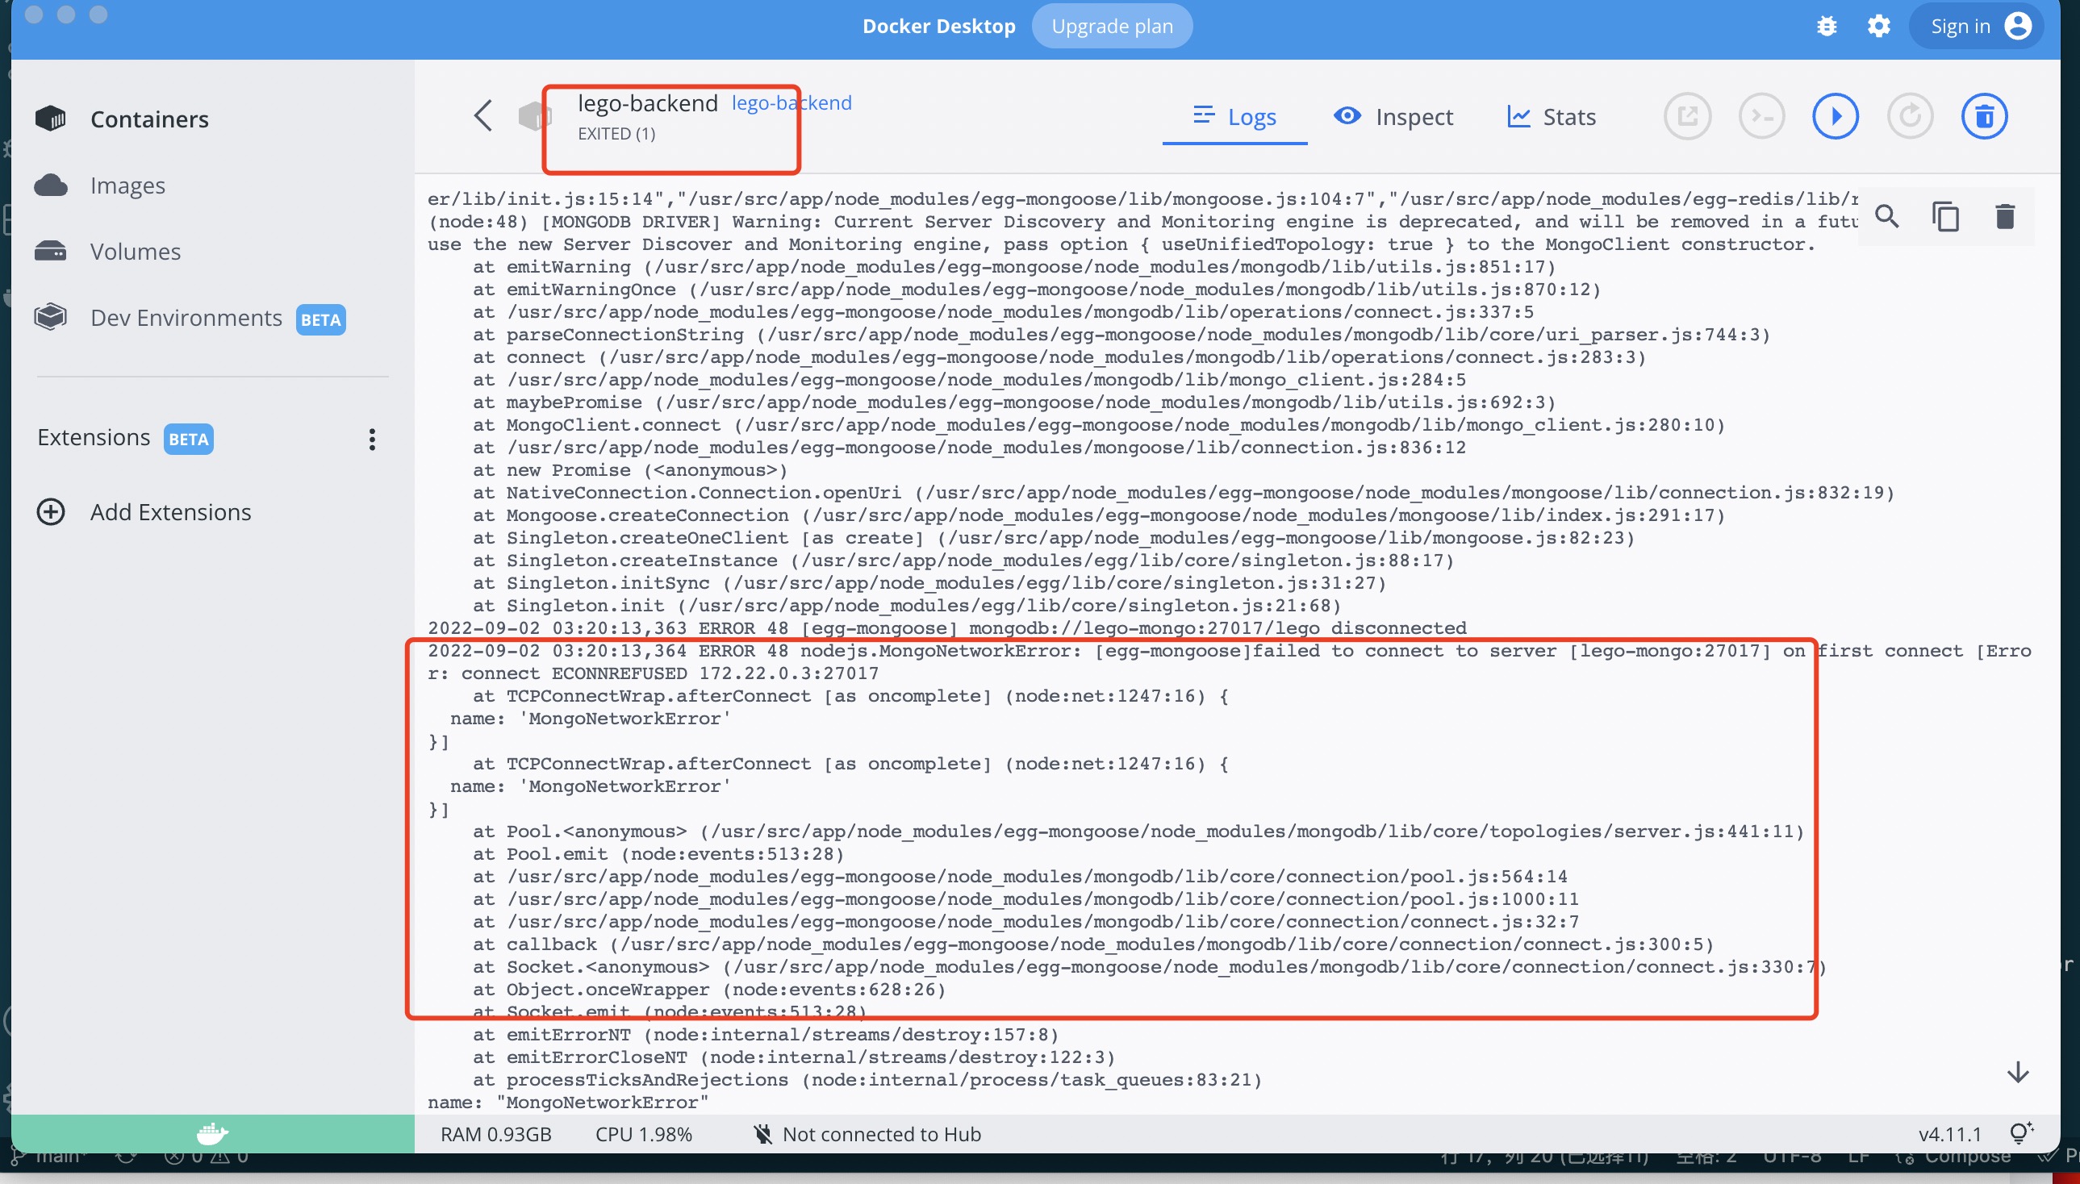The image size is (2080, 1184).
Task: Click the lego-backend container icon
Action: coord(533,115)
